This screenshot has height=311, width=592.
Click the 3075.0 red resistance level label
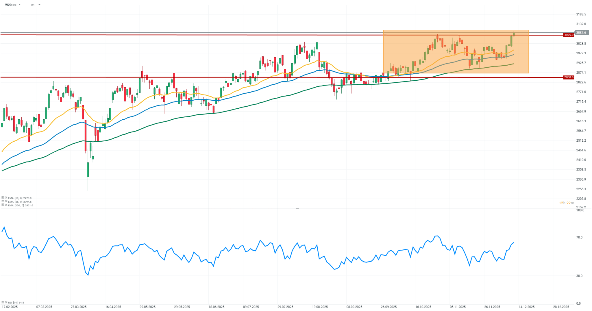(569, 35)
